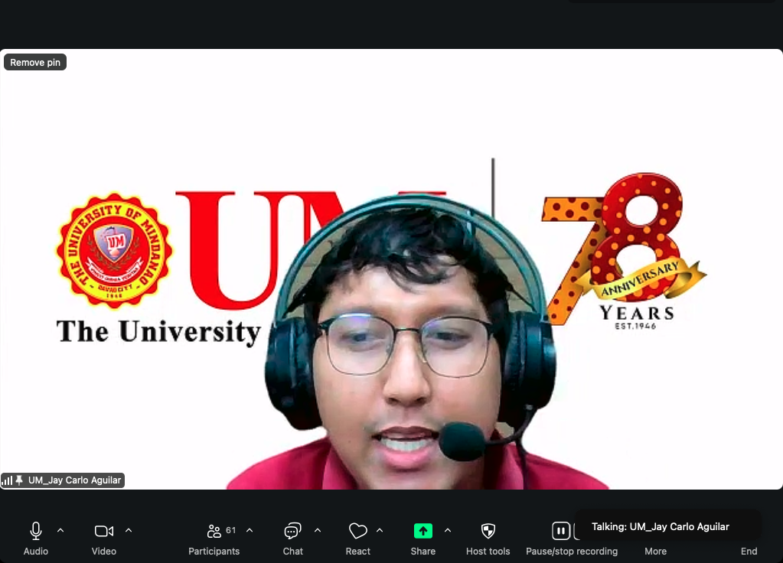Click the pinned speaker video feed
Viewport: 783px width, 563px height.
click(392, 269)
